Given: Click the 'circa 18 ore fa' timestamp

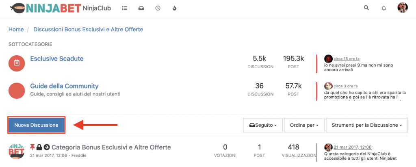Looking at the screenshot, I should pyautogui.click(x=346, y=59).
